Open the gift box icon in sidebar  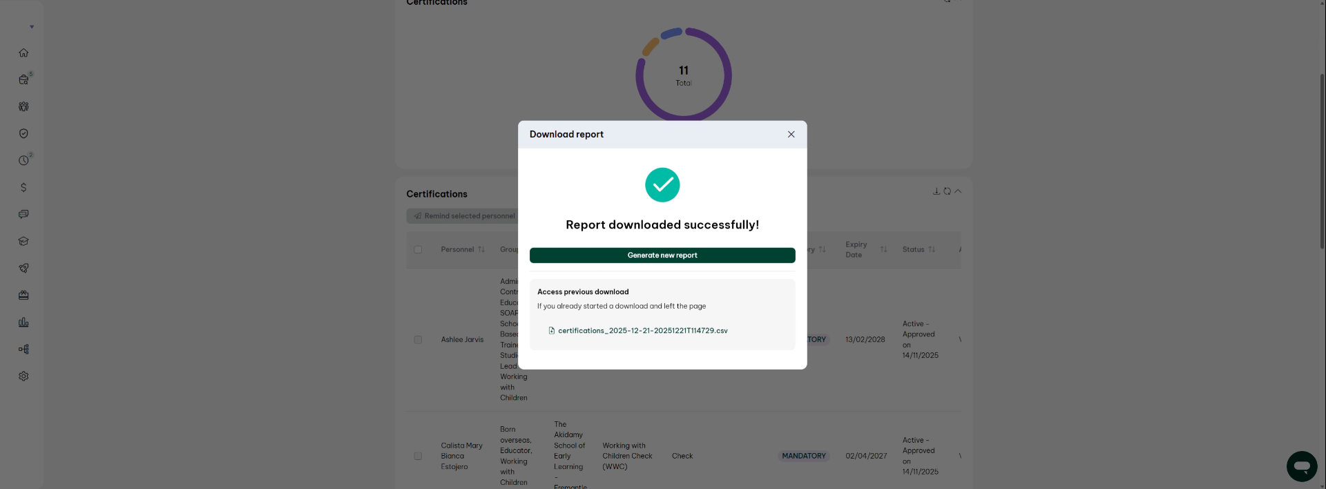coord(23,295)
